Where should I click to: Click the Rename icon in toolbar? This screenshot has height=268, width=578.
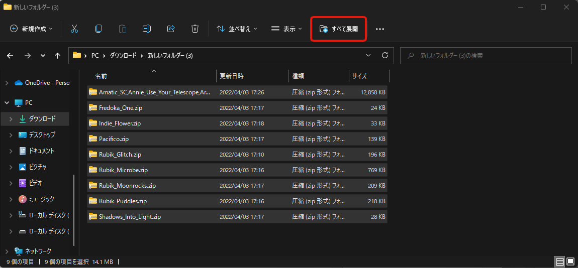coord(147,29)
